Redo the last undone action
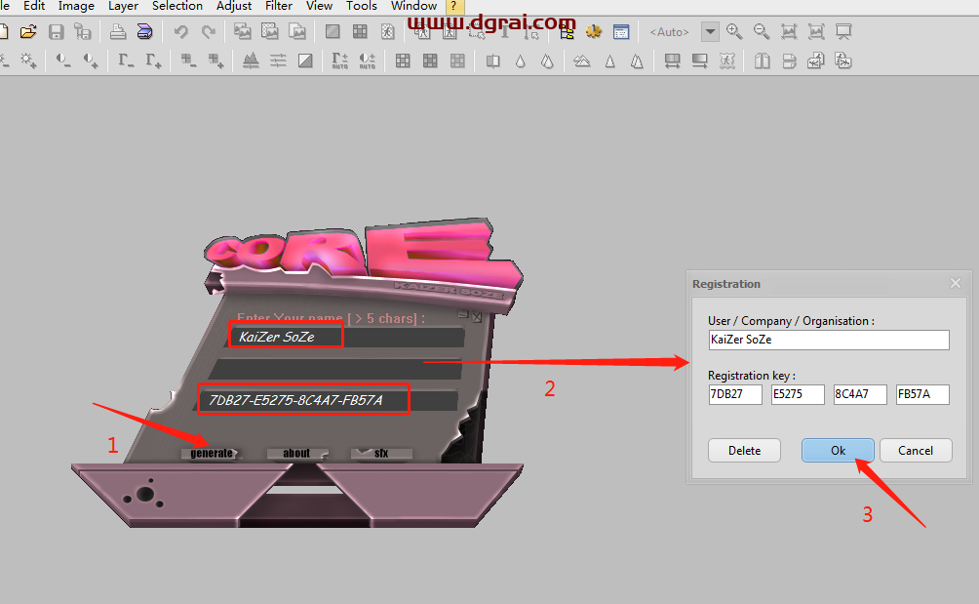The image size is (979, 604). click(x=209, y=31)
